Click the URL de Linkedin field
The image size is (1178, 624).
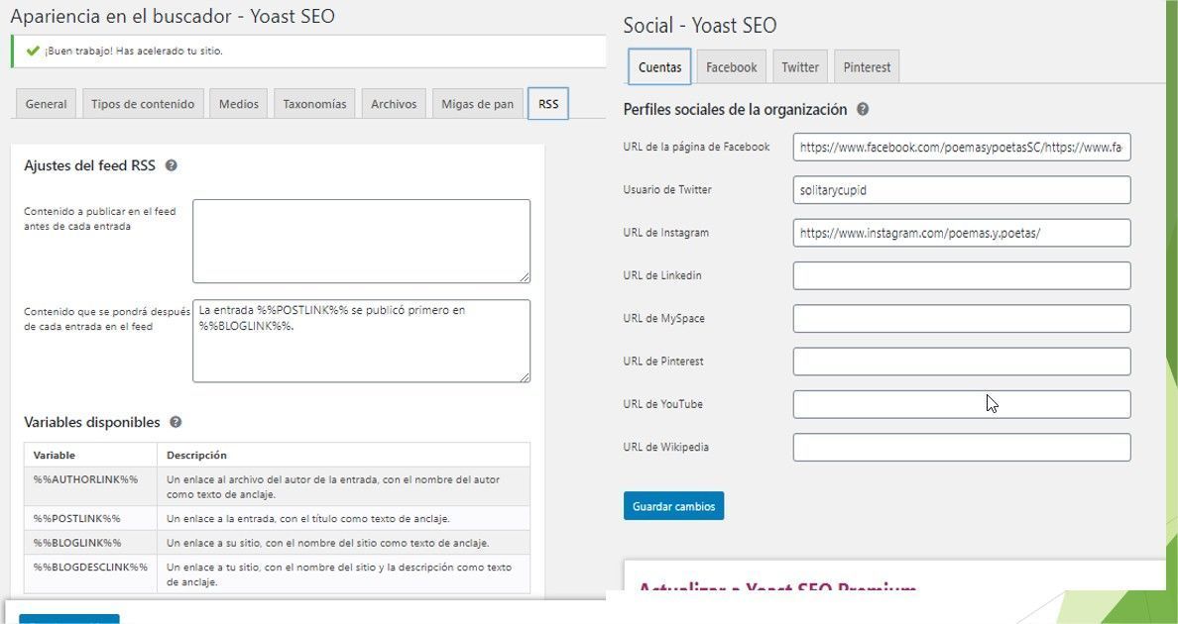[962, 275]
